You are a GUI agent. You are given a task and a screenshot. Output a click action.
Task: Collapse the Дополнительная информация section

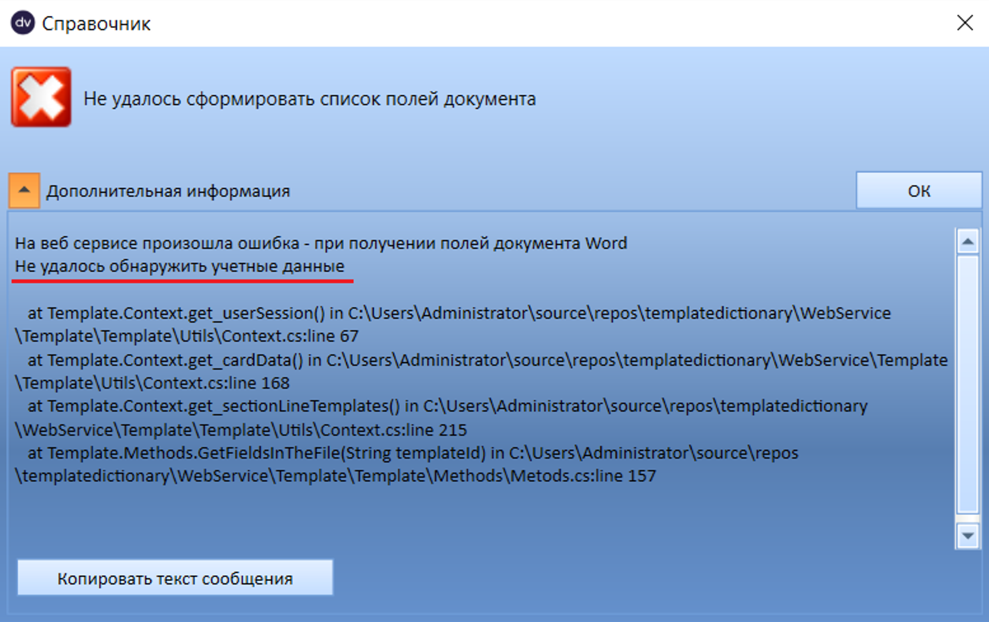24,190
